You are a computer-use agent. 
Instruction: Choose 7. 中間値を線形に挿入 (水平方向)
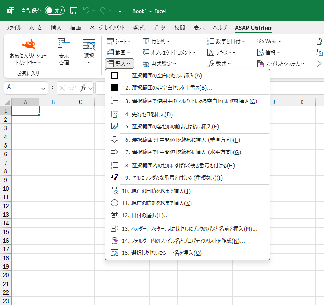[x=187, y=152]
